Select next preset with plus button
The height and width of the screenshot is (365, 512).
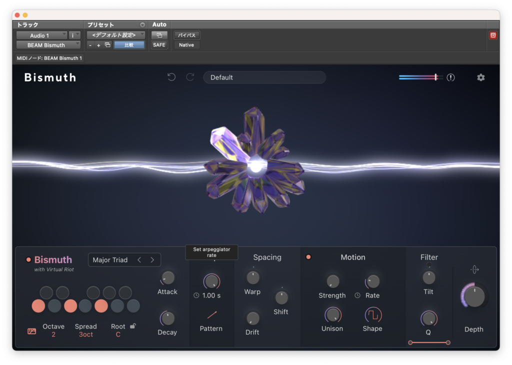pyautogui.click(x=98, y=45)
